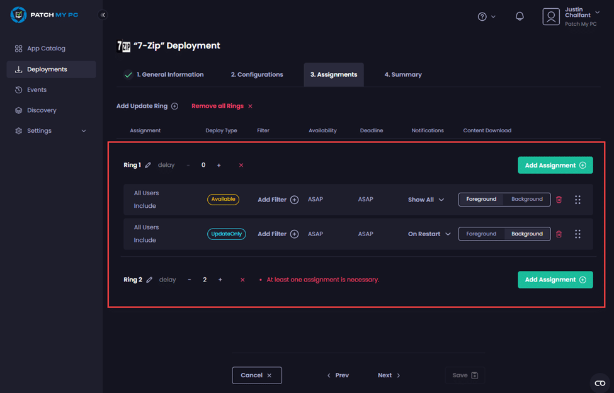Select Background for the Available assignment

pyautogui.click(x=526, y=200)
